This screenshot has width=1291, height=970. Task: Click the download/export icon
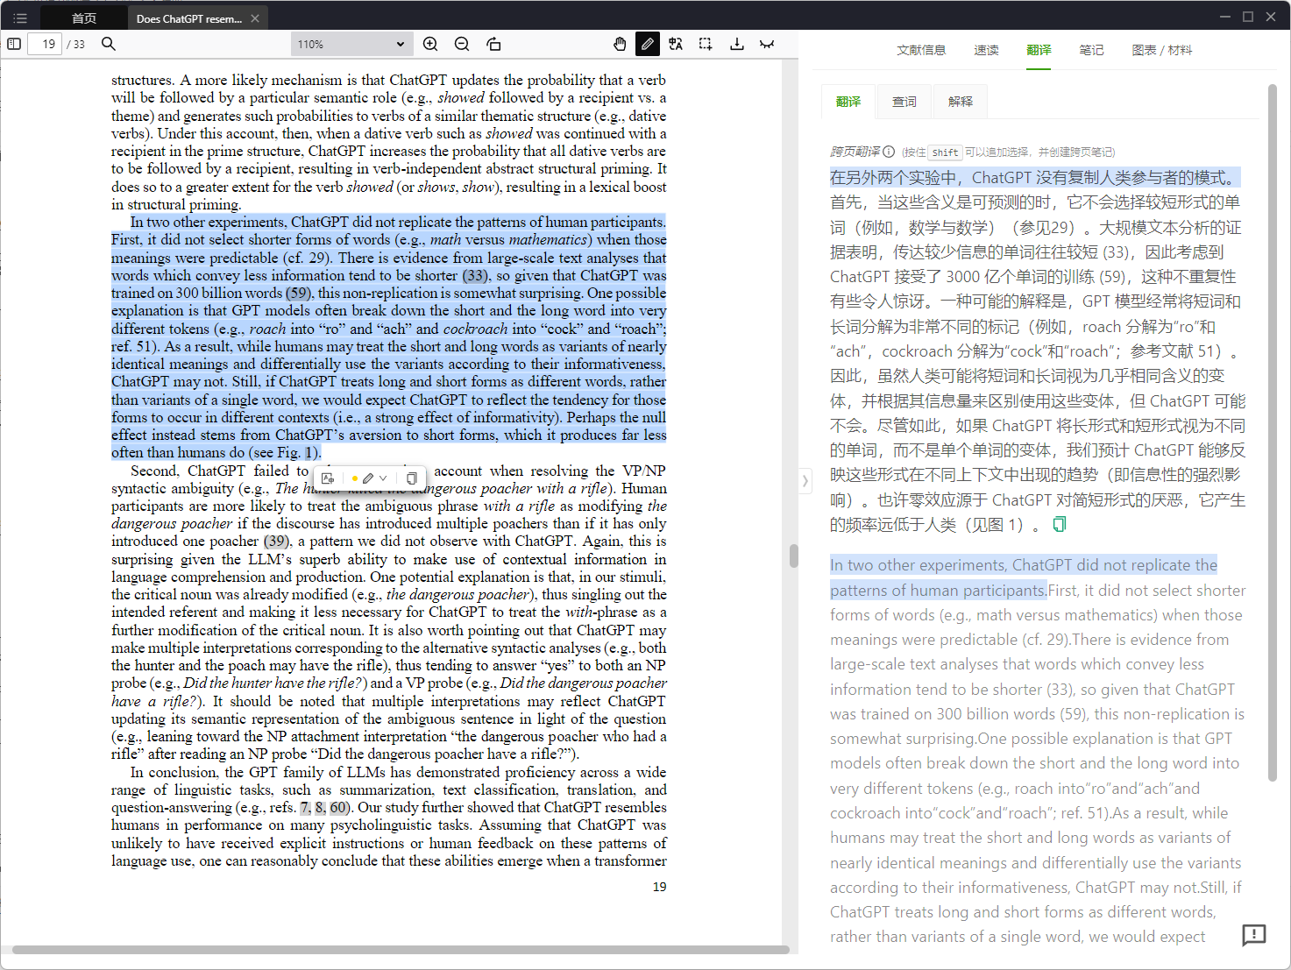[737, 44]
